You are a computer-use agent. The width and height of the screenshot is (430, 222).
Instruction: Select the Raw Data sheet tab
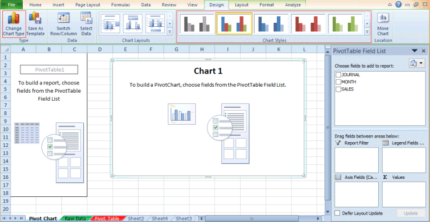click(75, 219)
